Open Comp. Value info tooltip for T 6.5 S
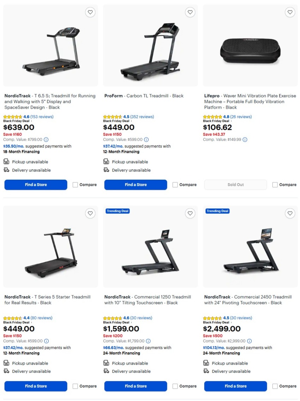 [x=46, y=139]
